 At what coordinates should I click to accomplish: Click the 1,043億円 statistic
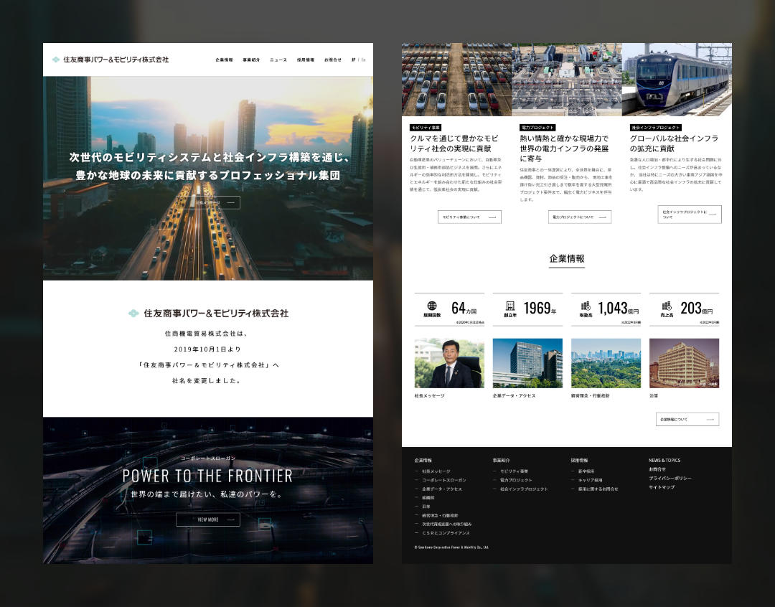coord(619,309)
